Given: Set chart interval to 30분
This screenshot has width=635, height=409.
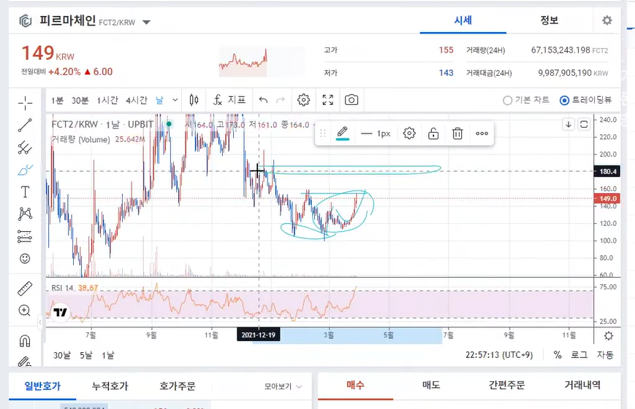Looking at the screenshot, I should coord(80,100).
